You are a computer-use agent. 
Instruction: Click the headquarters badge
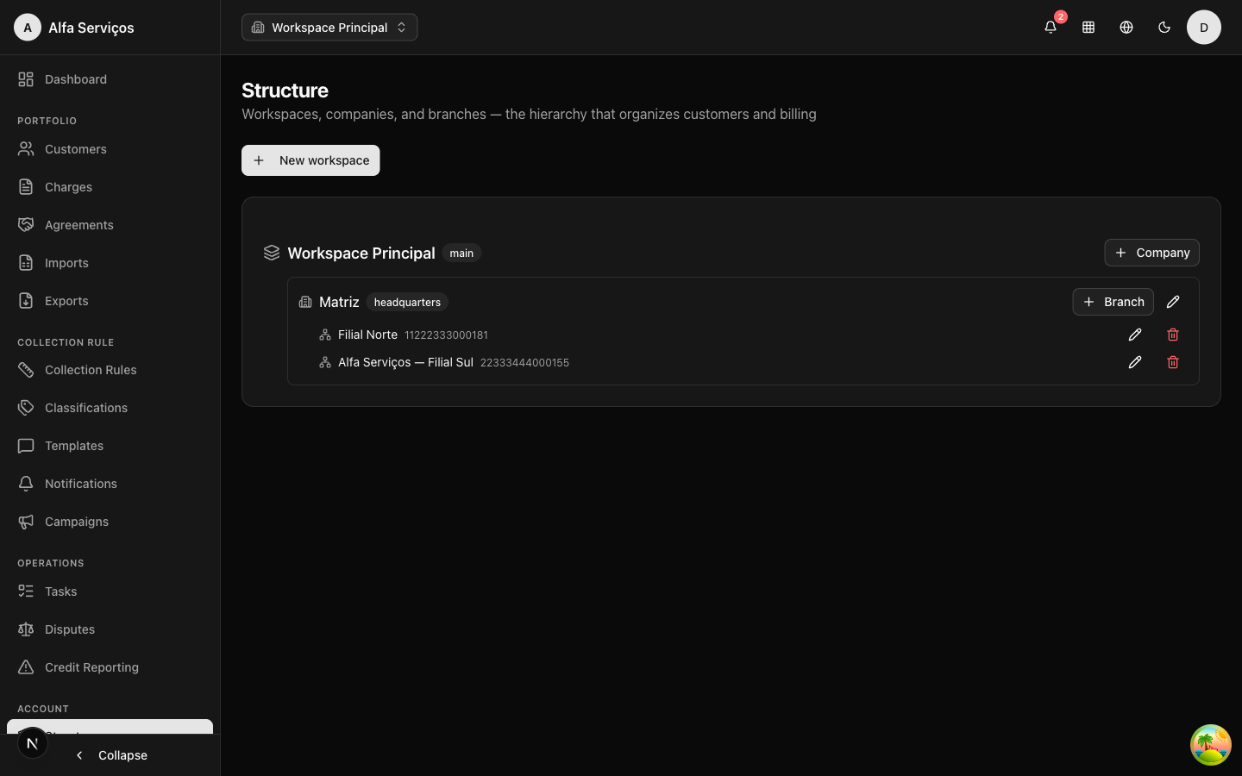click(x=407, y=302)
